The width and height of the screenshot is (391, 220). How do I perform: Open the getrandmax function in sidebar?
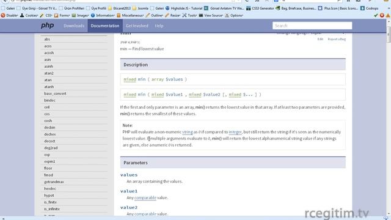54,182
